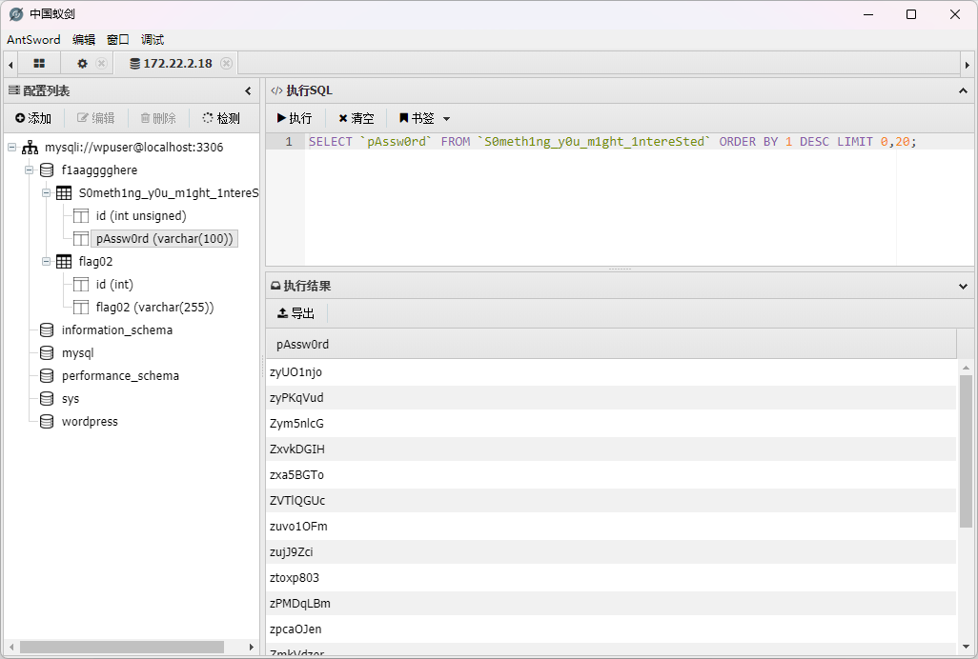This screenshot has height=659, width=978.
Task: Export results with 导出
Action: point(296,313)
